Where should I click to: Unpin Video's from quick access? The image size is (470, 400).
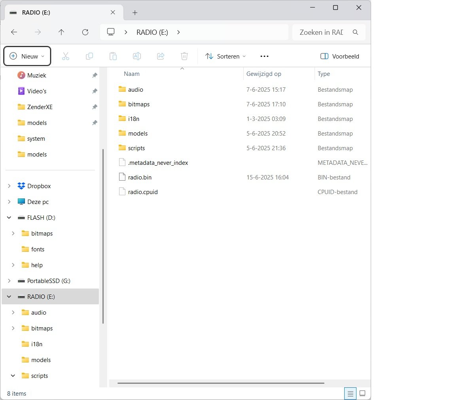[95, 91]
